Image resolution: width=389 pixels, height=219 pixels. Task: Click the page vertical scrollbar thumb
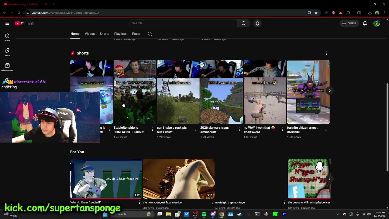(x=387, y=127)
